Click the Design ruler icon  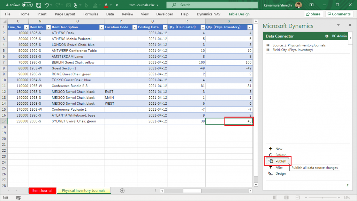coord(271,173)
